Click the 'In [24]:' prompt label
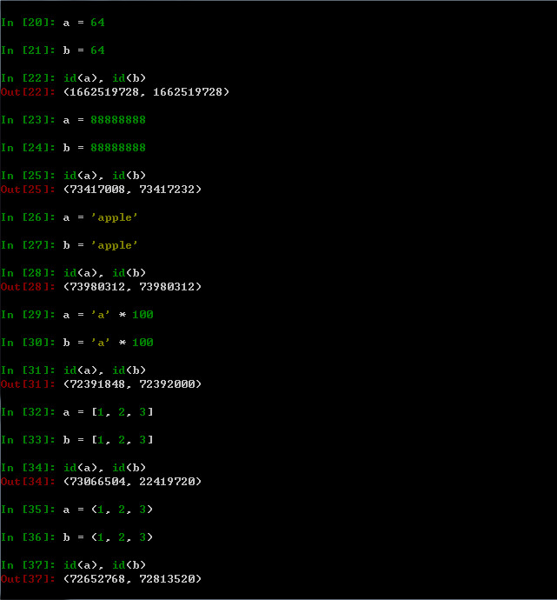Screen dimensions: 557x600 pos(28,148)
